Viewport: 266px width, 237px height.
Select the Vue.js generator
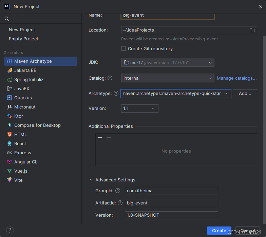(x=41, y=171)
